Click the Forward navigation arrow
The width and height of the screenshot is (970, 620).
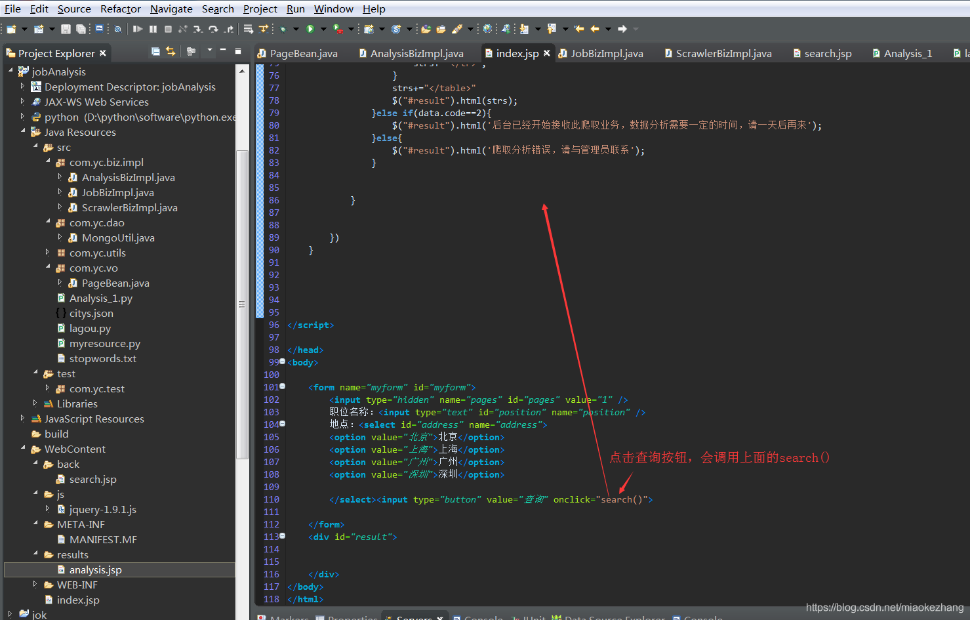click(x=622, y=29)
